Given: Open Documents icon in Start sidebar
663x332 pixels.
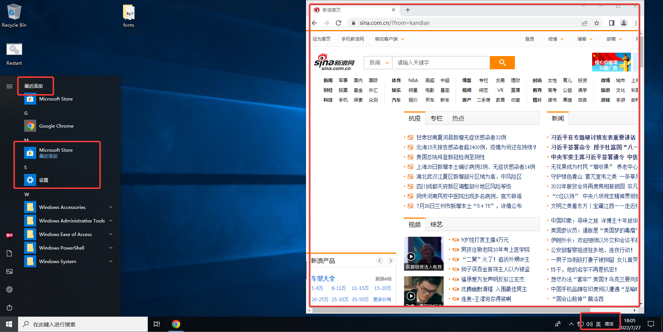Looking at the screenshot, I should (x=9, y=253).
